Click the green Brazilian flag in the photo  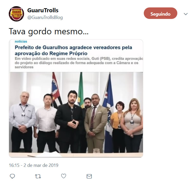[x=81, y=90]
